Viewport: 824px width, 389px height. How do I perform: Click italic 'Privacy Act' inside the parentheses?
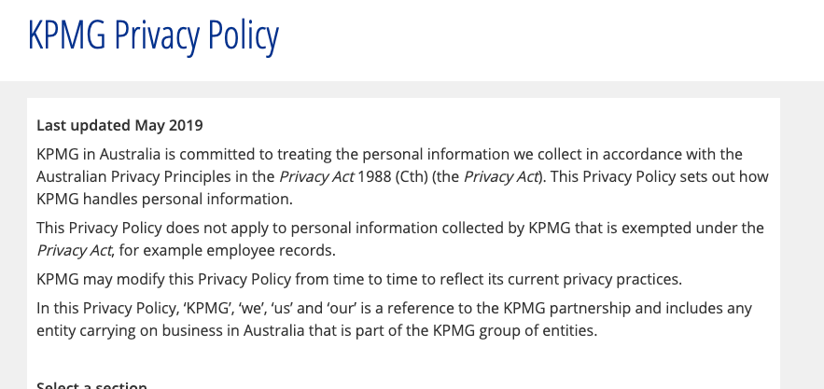pos(501,176)
